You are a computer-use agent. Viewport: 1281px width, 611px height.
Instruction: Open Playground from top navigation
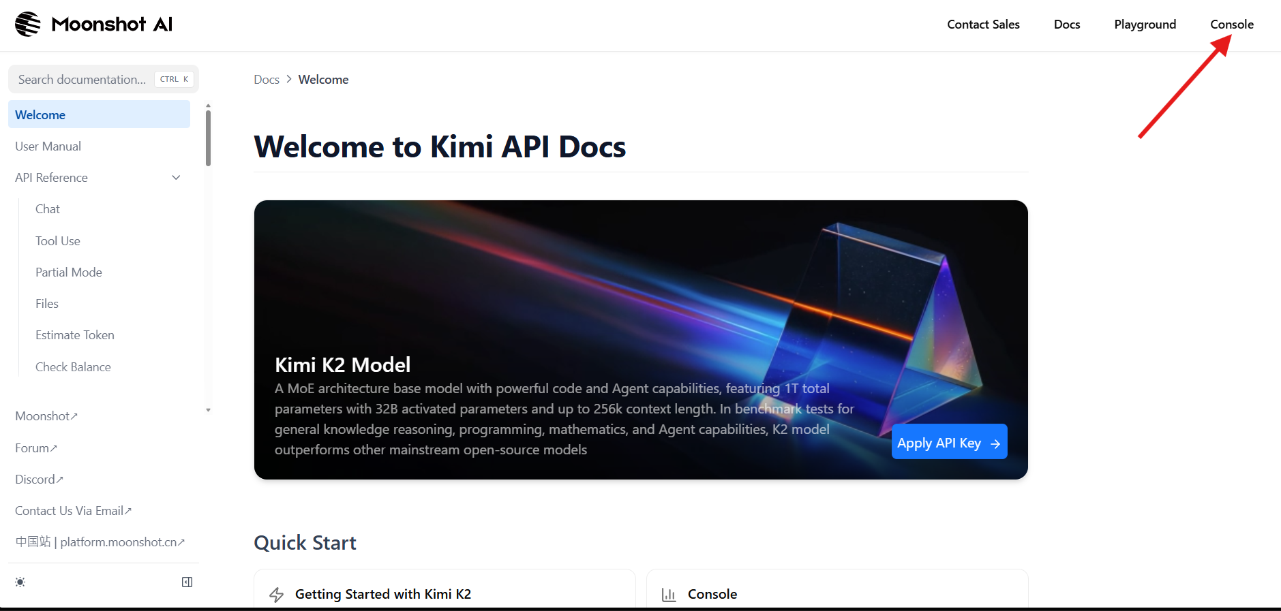tap(1145, 25)
